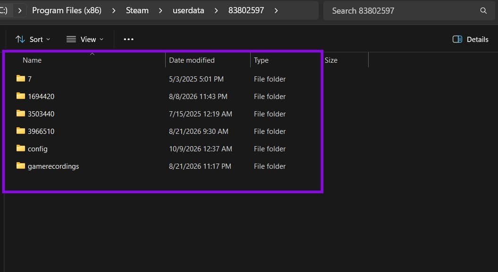Select the folder name 1694420
Viewport: 498px width, 272px height.
(41, 96)
